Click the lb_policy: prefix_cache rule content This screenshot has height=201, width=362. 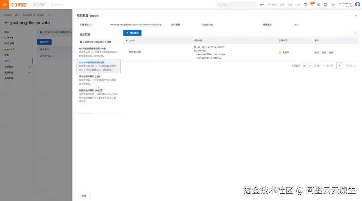[x=209, y=47]
